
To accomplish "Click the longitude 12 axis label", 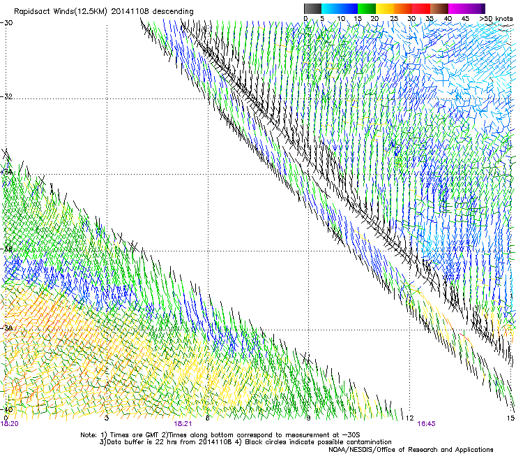I will (x=409, y=418).
